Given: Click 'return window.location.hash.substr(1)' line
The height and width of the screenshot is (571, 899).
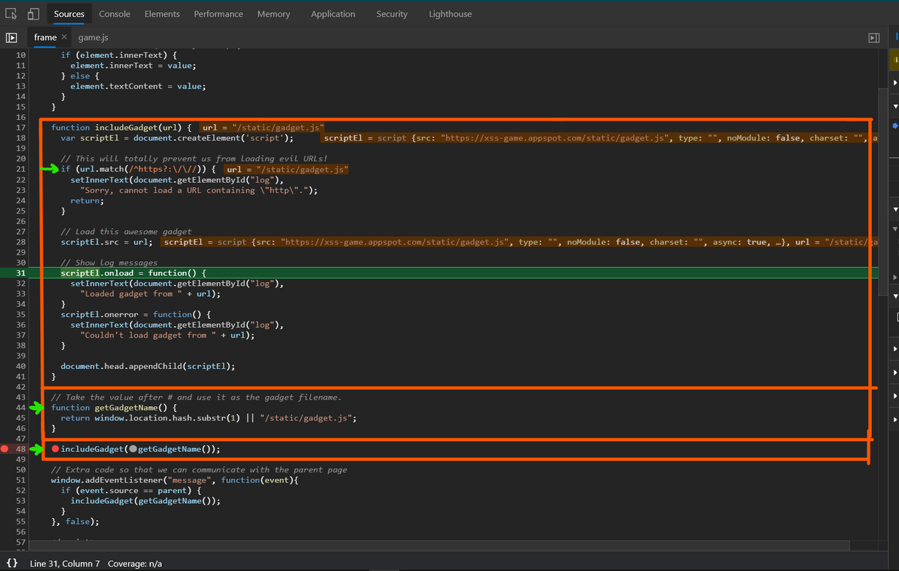Looking at the screenshot, I should (209, 418).
